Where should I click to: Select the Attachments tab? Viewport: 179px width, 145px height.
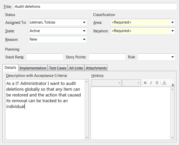point(96,68)
